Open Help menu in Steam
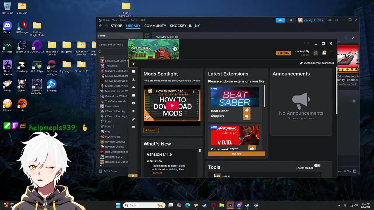 pyautogui.click(x=143, y=20)
